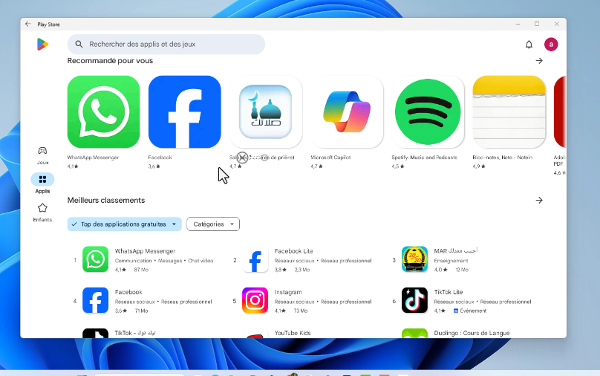Focus the Rechercher des applis search field
Screen dimensions: 600x376
[x=166, y=44]
